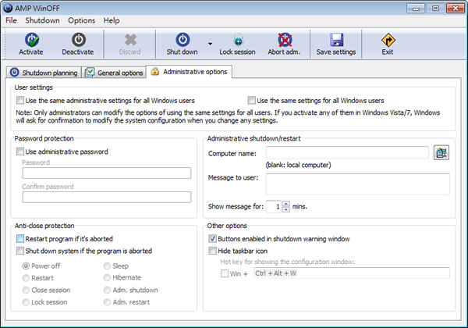Select the Adm. restart radio button
The image size is (468, 328).
point(107,302)
